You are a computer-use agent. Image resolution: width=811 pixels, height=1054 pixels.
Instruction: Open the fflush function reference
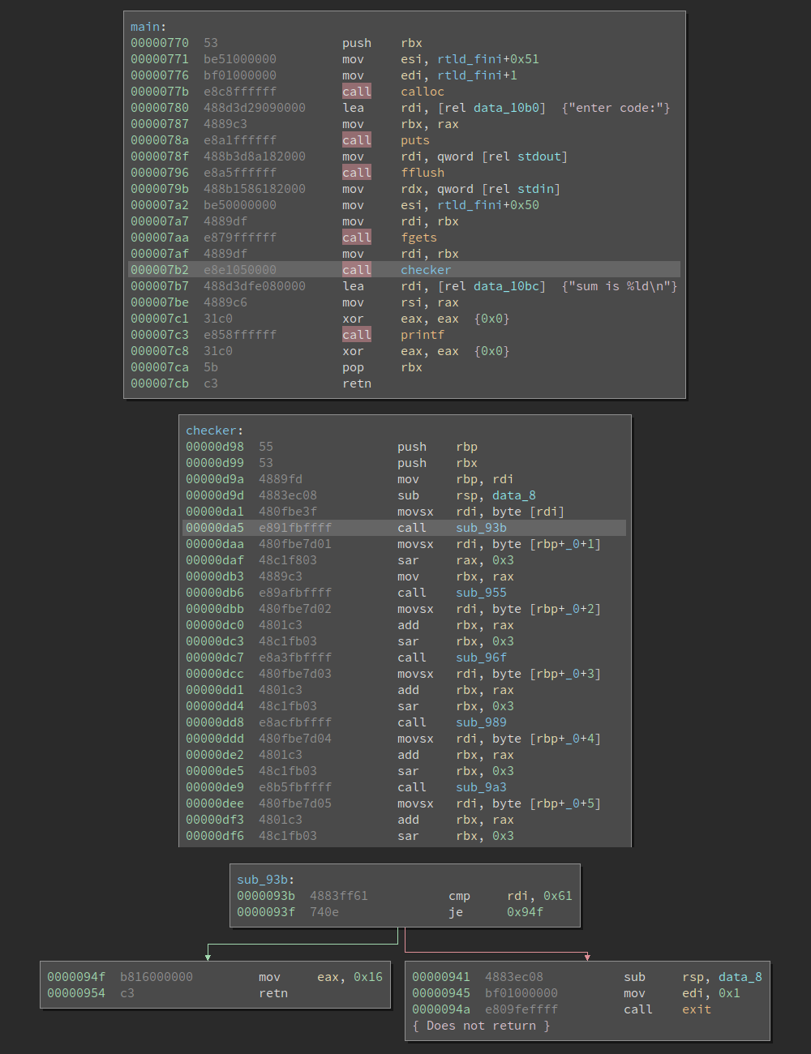422,173
